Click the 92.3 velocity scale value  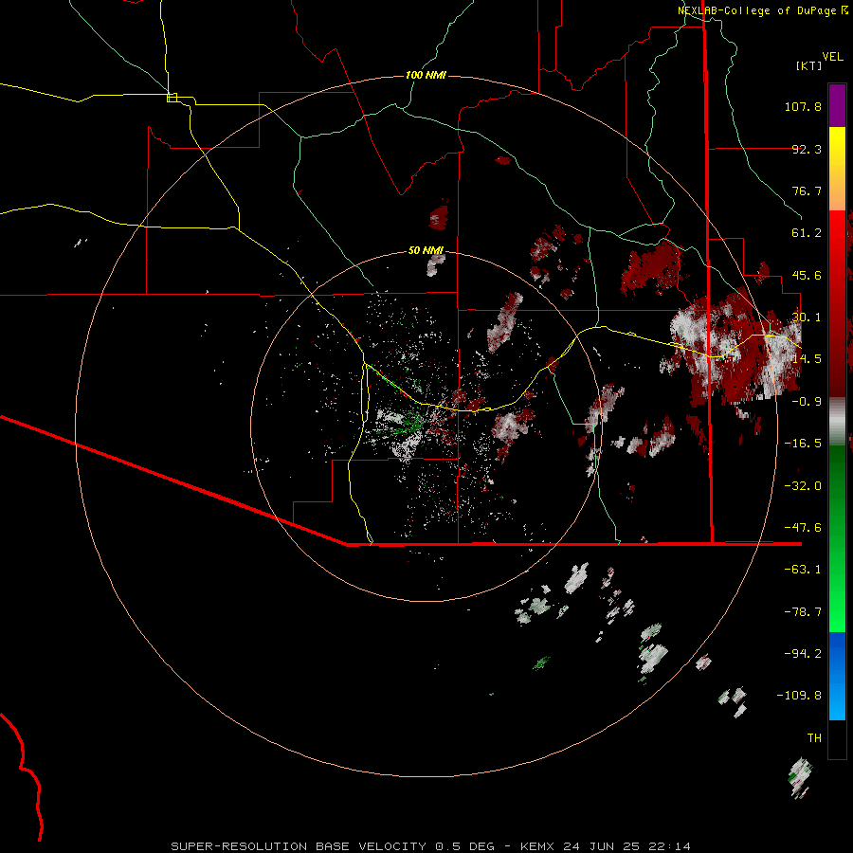[807, 149]
